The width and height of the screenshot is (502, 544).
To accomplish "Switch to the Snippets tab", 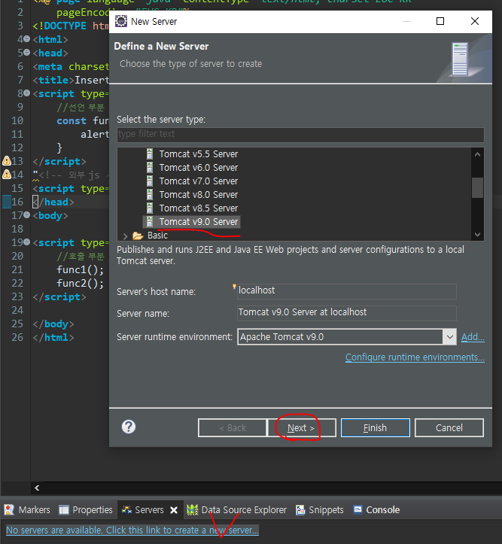I will click(x=320, y=509).
